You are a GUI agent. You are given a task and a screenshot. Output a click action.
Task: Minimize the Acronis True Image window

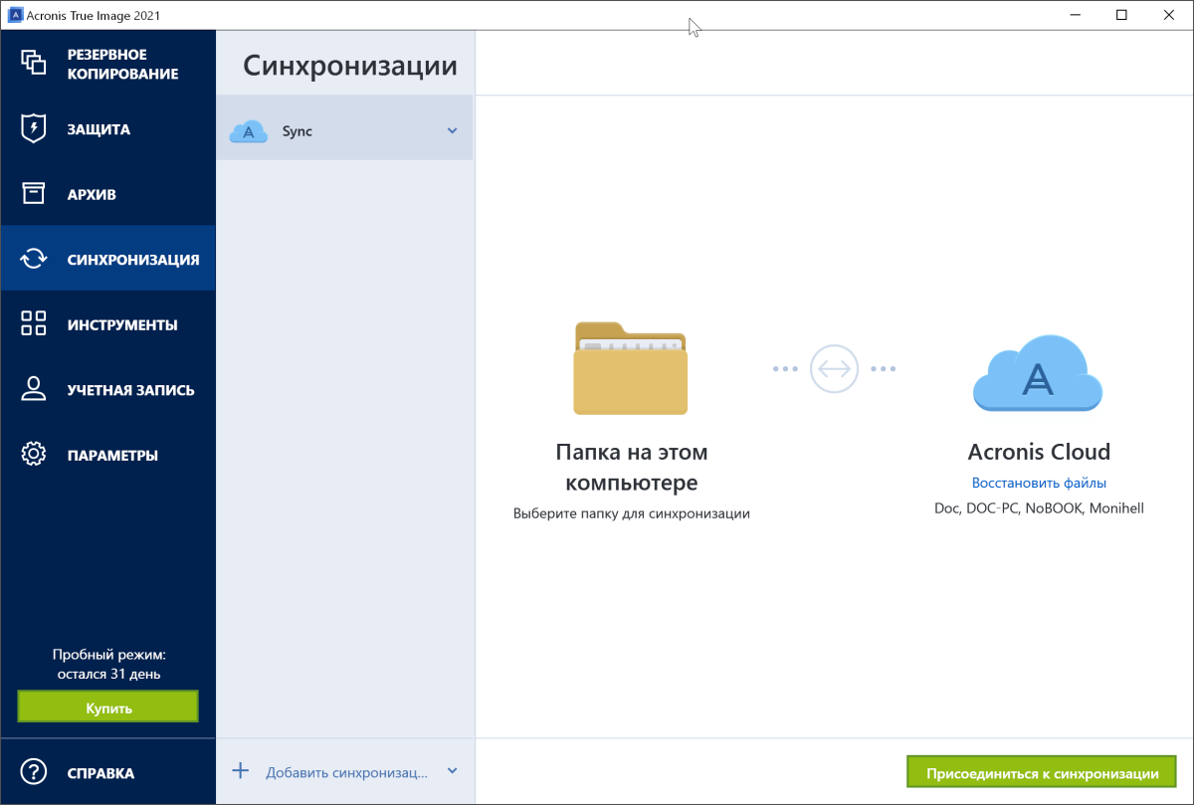pos(1077,15)
